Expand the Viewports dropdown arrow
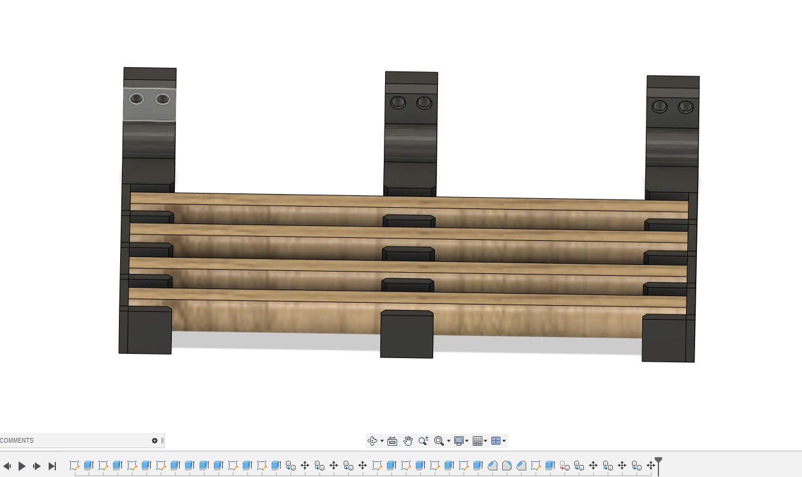Viewport: 802px width, 477px height. (504, 442)
